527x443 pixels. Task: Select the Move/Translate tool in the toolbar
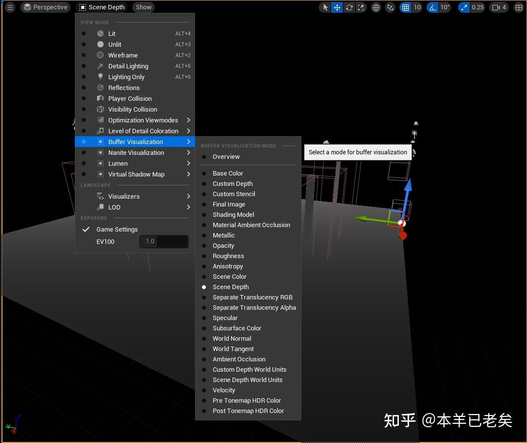pos(337,7)
